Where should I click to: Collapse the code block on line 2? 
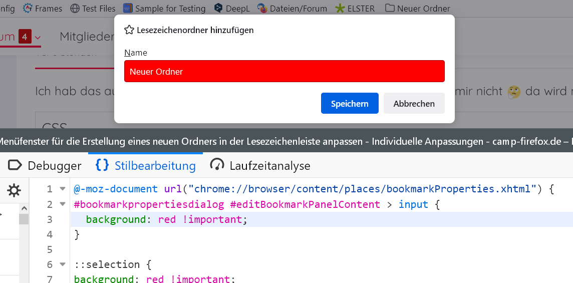pos(63,204)
